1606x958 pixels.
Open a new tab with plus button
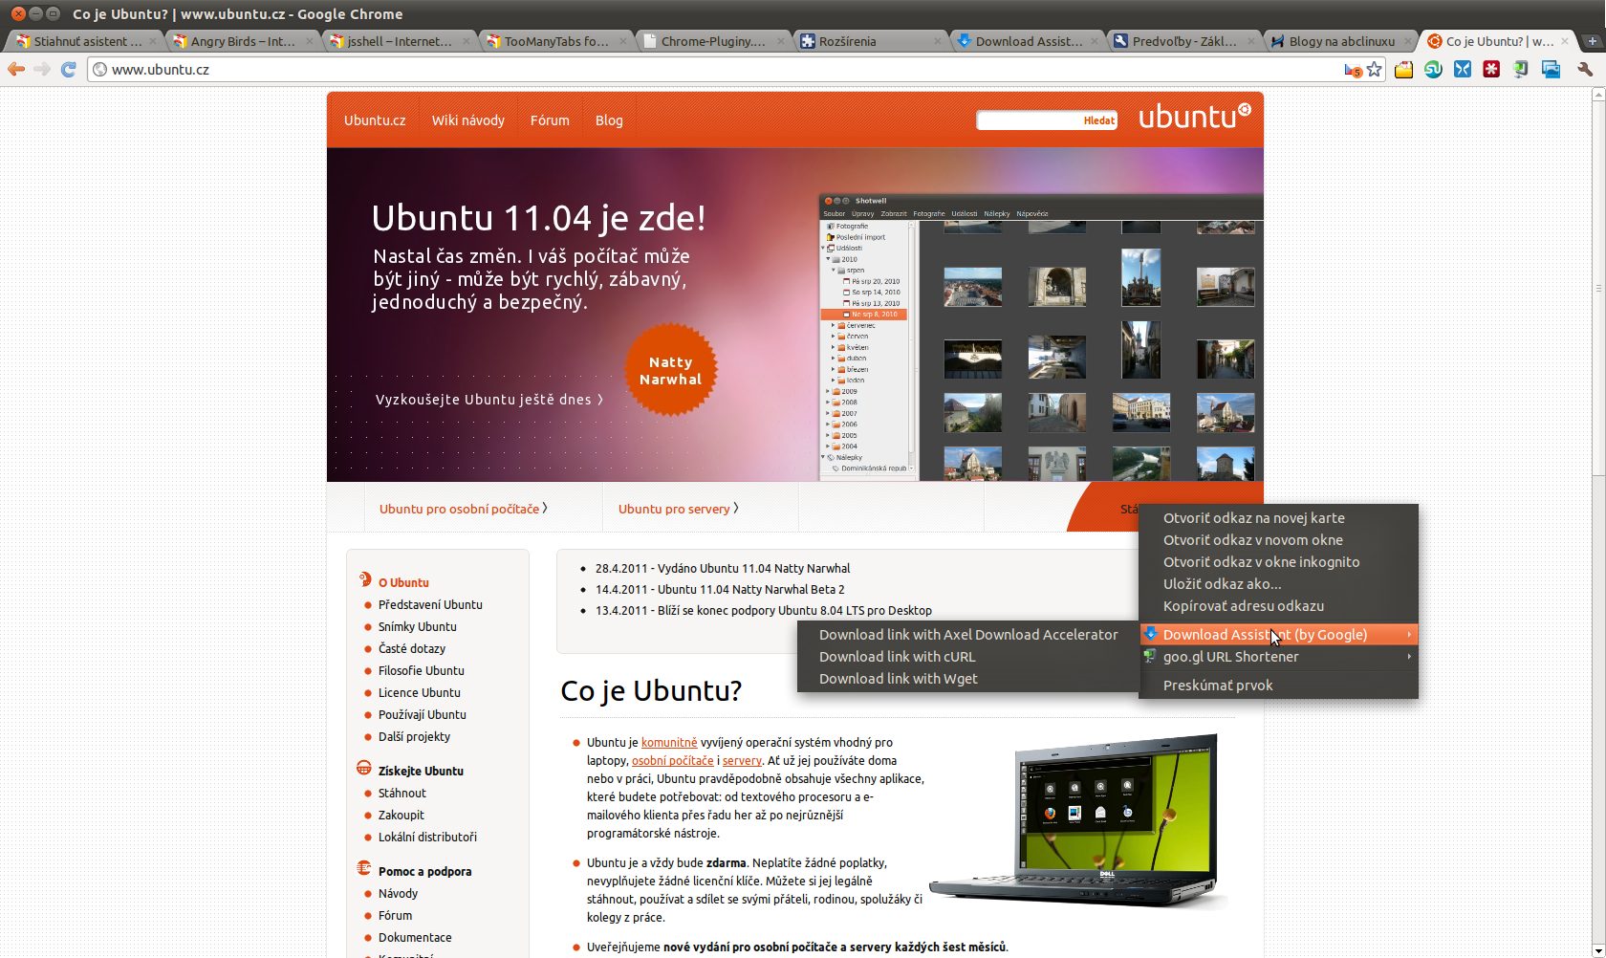click(x=1592, y=41)
